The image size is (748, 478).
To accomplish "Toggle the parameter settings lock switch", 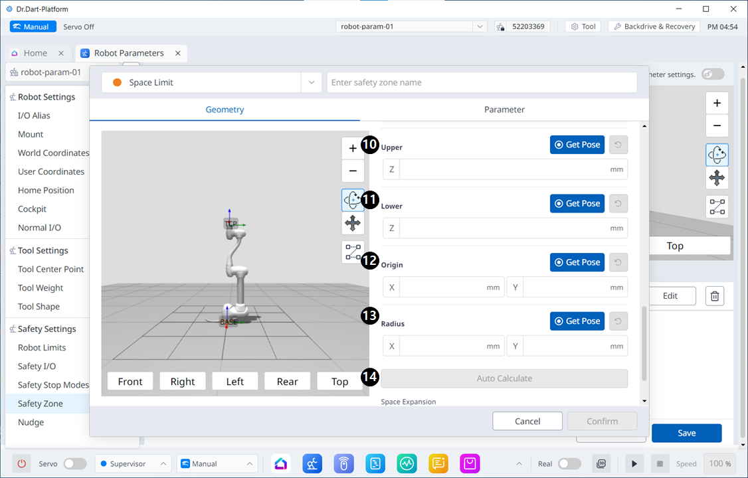I will [713, 74].
